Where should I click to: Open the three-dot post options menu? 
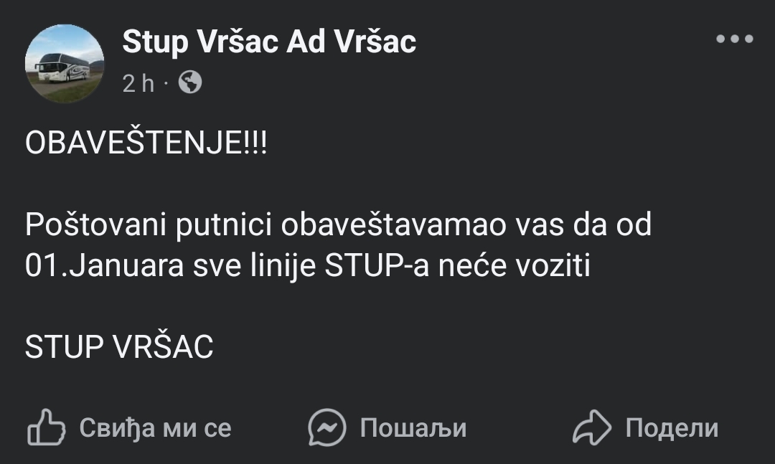click(x=734, y=39)
